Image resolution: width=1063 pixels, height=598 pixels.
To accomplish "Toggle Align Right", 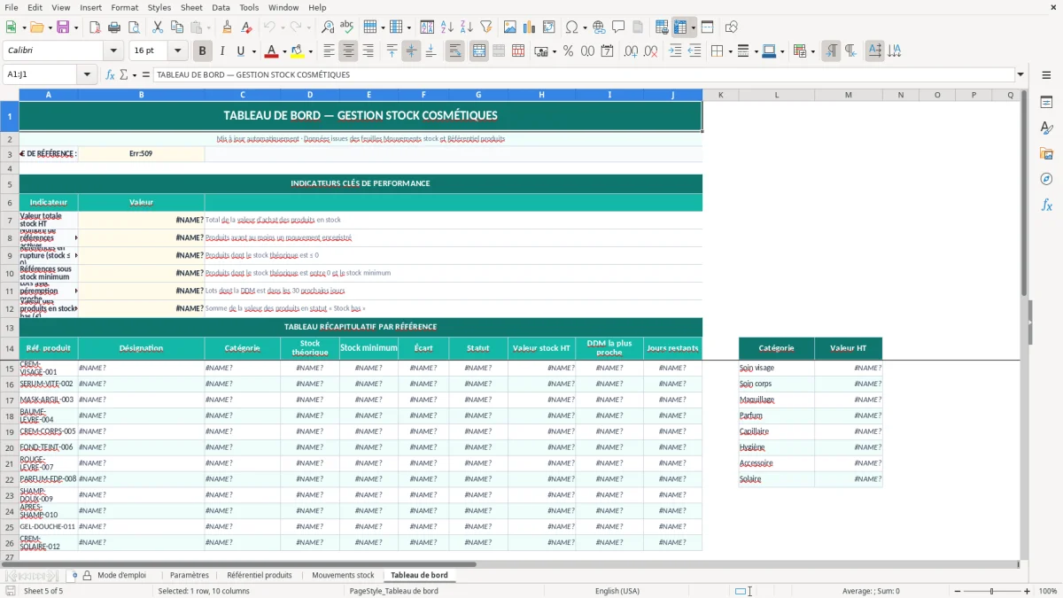I will pos(368,51).
